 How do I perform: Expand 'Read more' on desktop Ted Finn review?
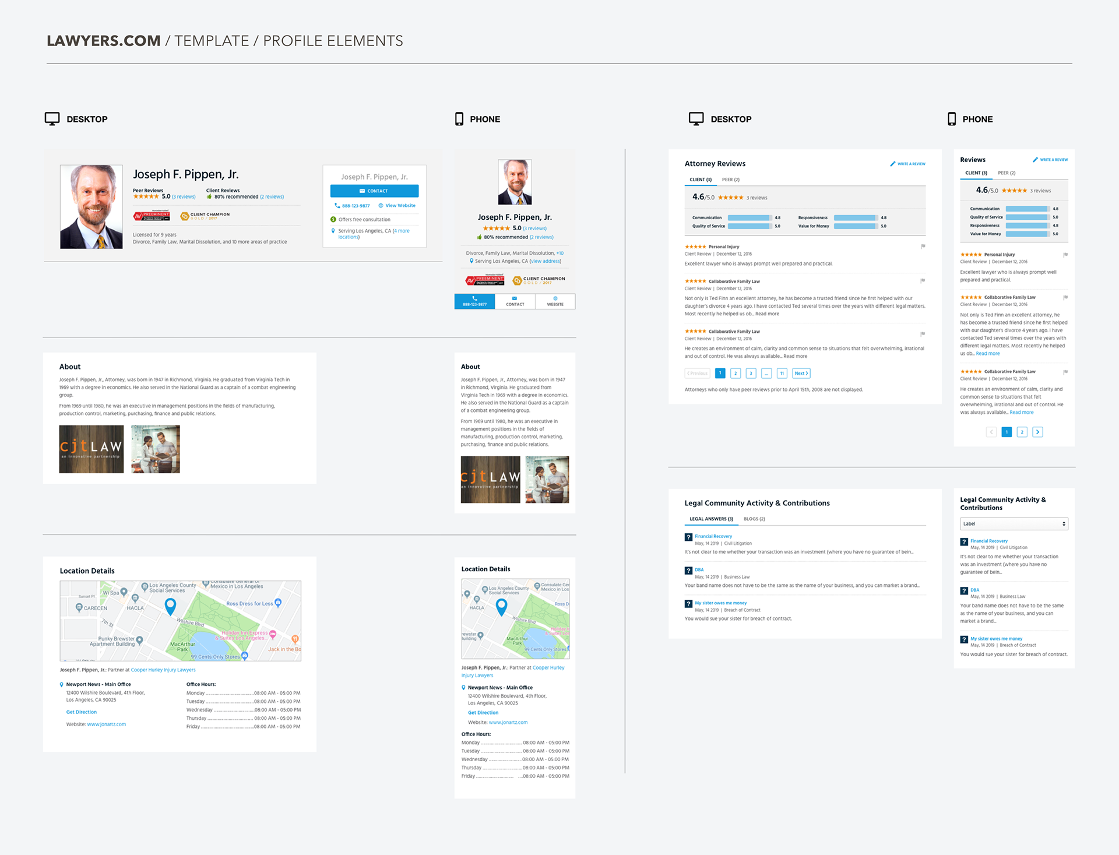pos(767,314)
